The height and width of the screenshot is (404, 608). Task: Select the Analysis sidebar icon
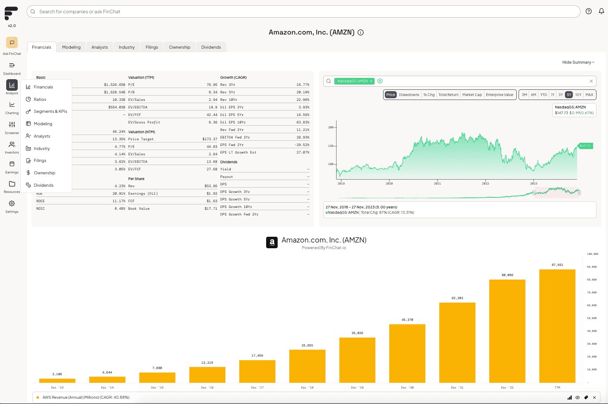click(12, 85)
